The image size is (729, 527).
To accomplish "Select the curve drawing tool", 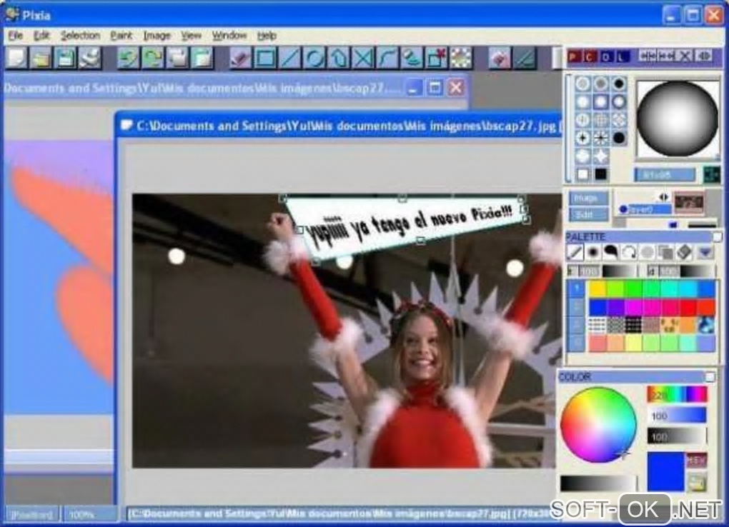I will coord(388,58).
